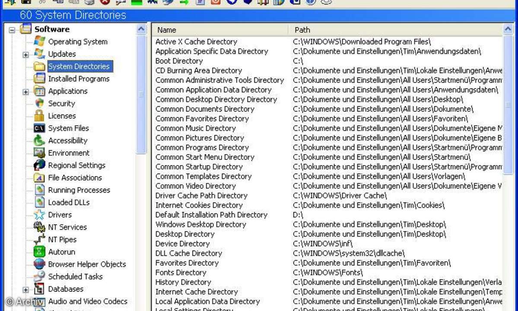Click the File Associations icon
This screenshot has width=518, height=311.
pyautogui.click(x=39, y=178)
